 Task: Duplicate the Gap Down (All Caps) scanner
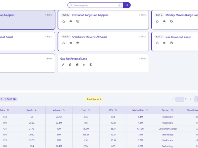[x=171, y=43]
